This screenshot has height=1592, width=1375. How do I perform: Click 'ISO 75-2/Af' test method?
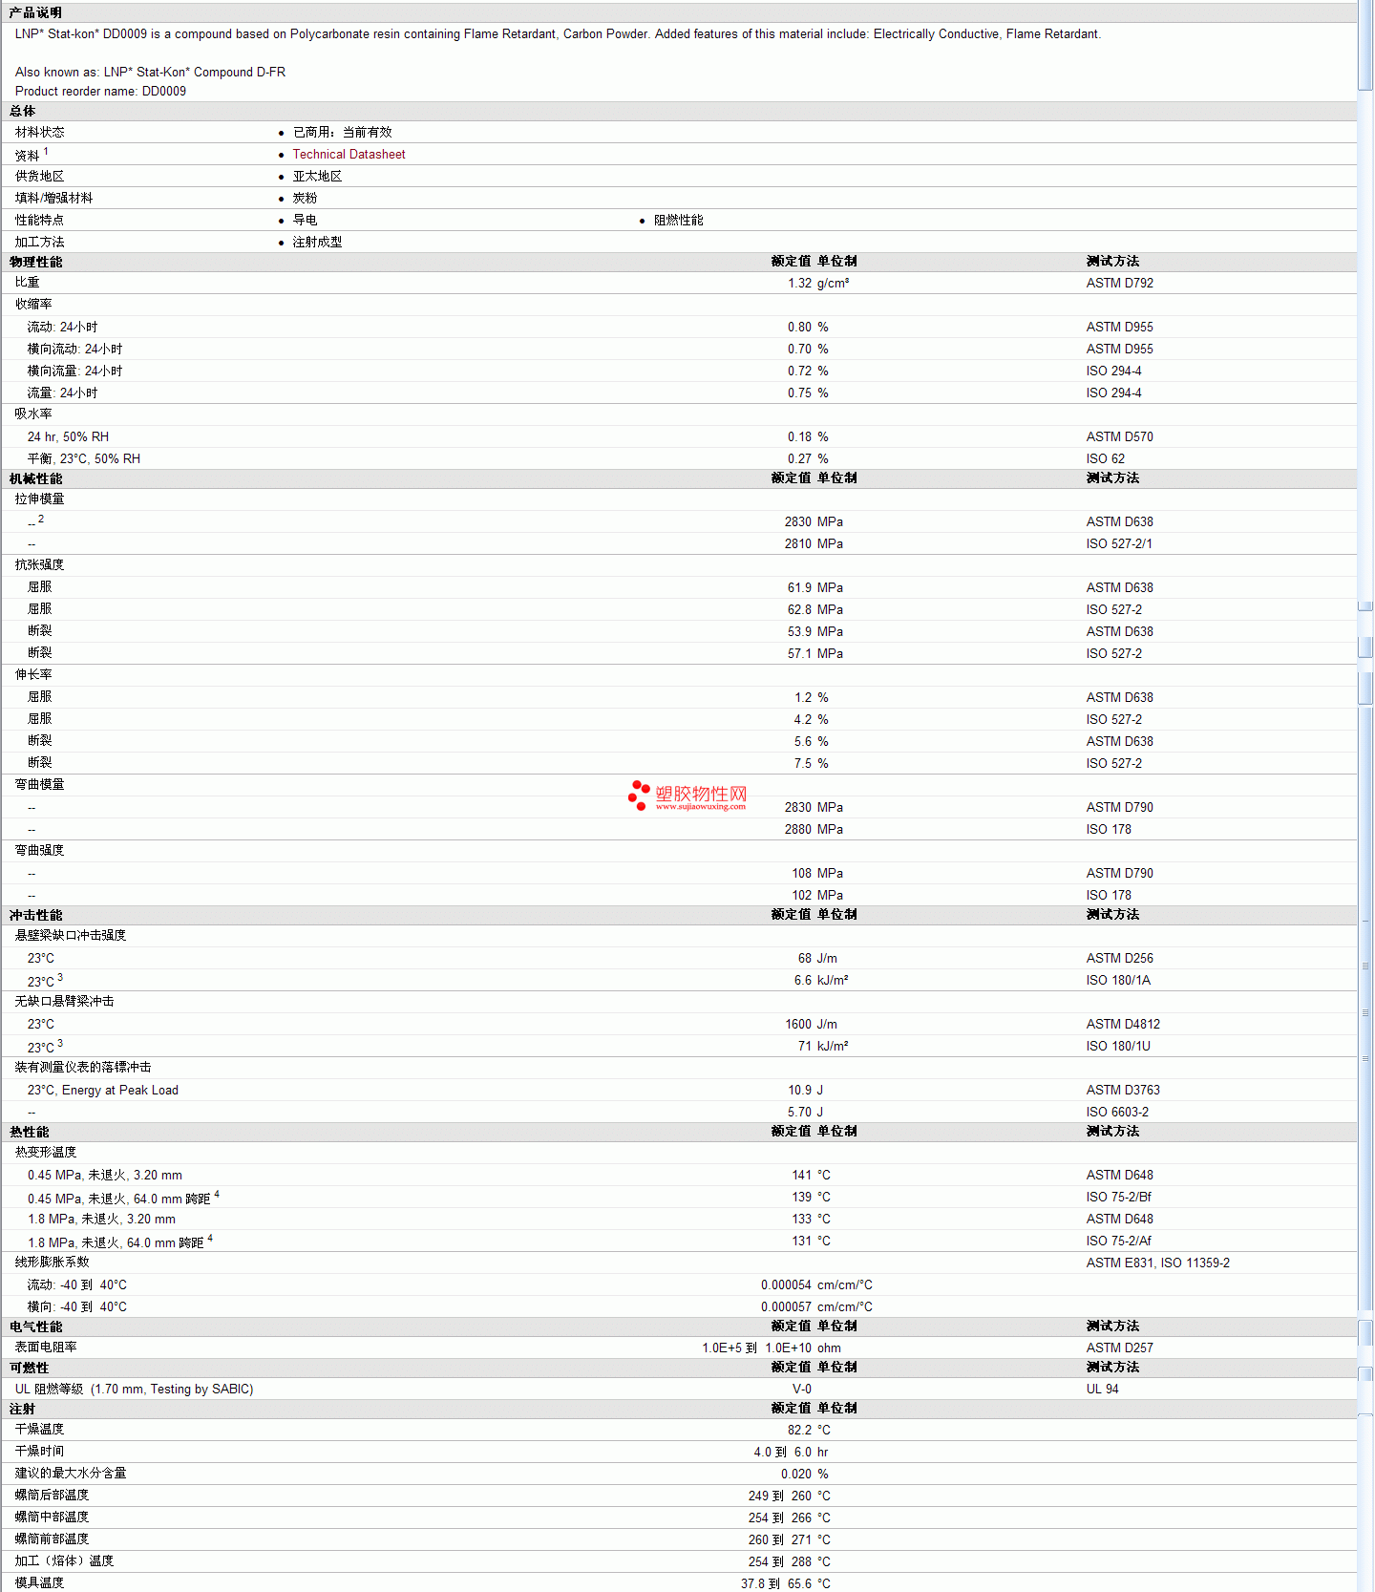coord(1118,1241)
